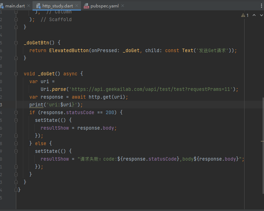Click the number 200 in the condition
The width and height of the screenshot is (264, 211).
pyautogui.click(x=110, y=112)
